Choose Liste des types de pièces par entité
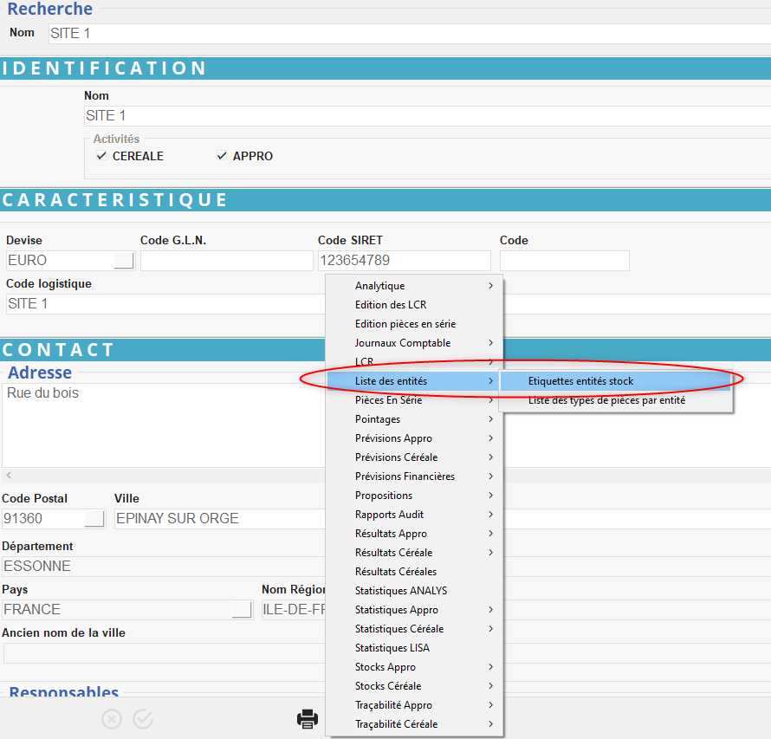This screenshot has width=771, height=739. [x=606, y=400]
